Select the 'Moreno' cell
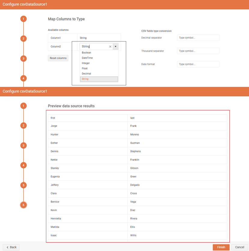Screen dimensions: 249x251 [x=177, y=134]
